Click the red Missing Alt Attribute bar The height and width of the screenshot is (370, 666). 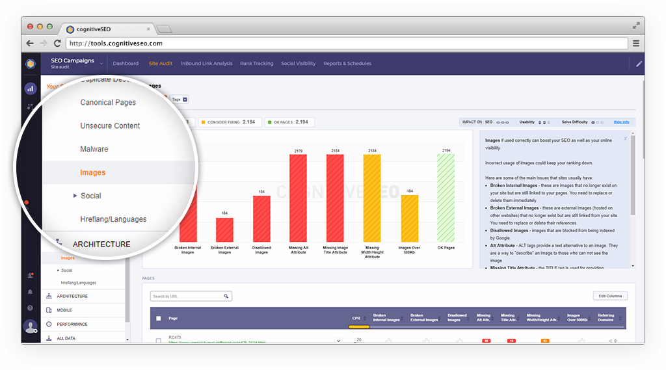pyautogui.click(x=298, y=198)
